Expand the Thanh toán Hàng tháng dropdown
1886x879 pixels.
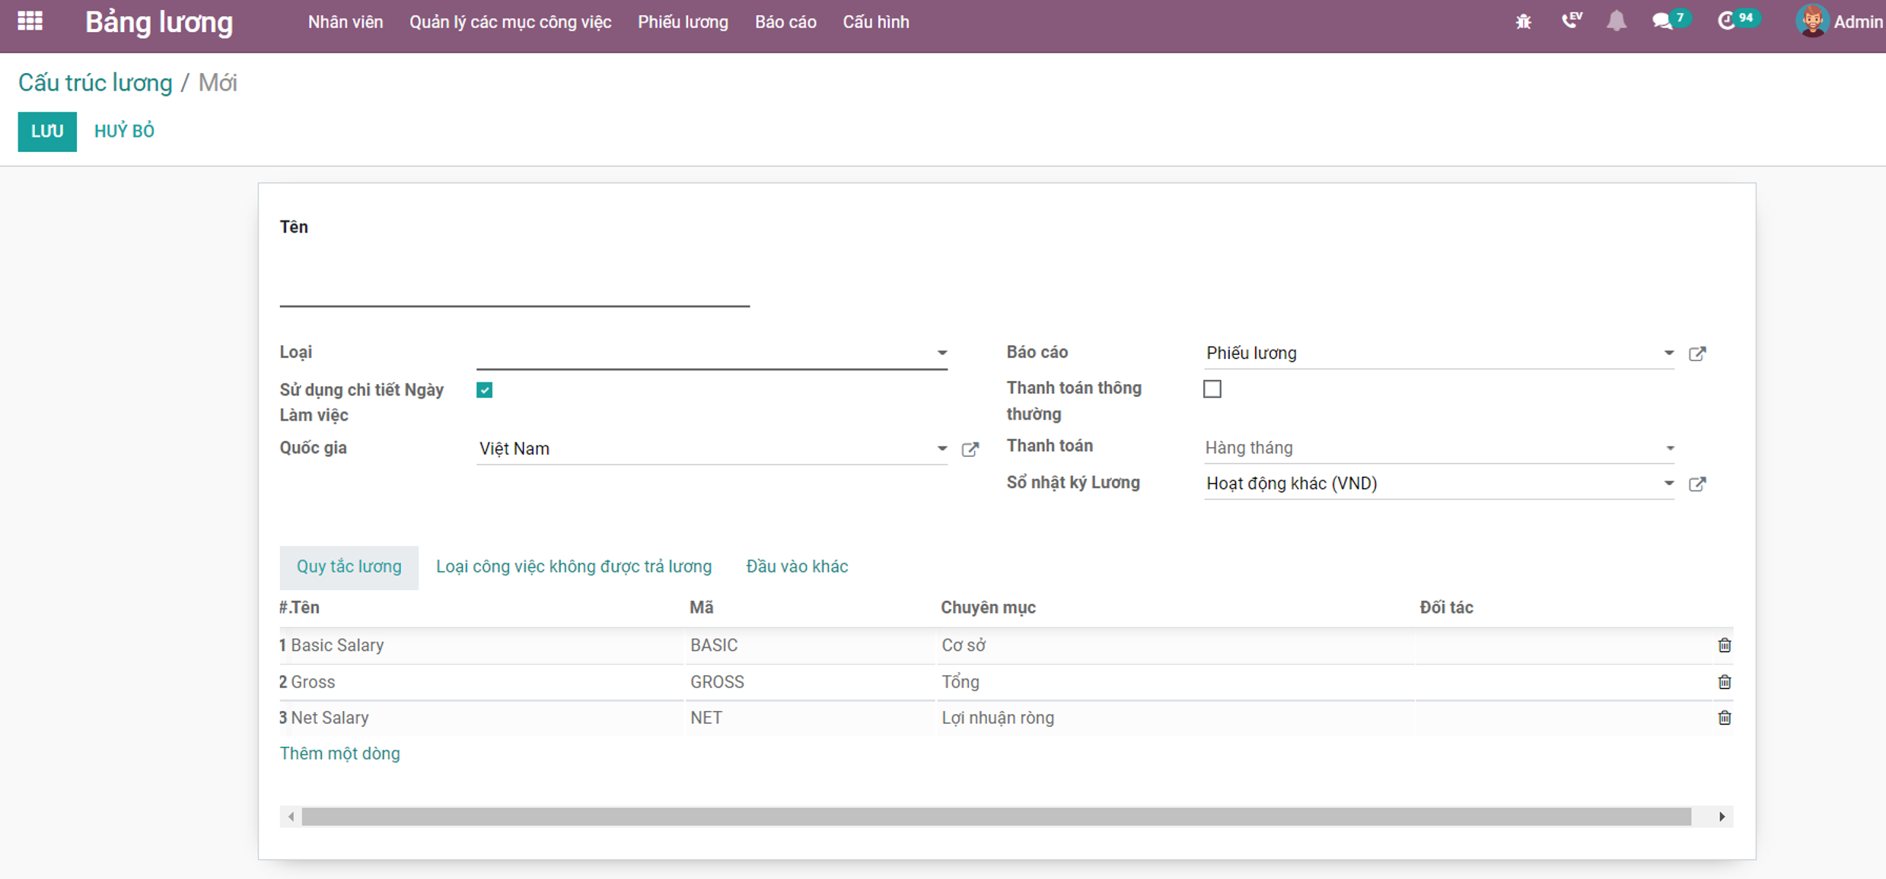coord(1670,449)
